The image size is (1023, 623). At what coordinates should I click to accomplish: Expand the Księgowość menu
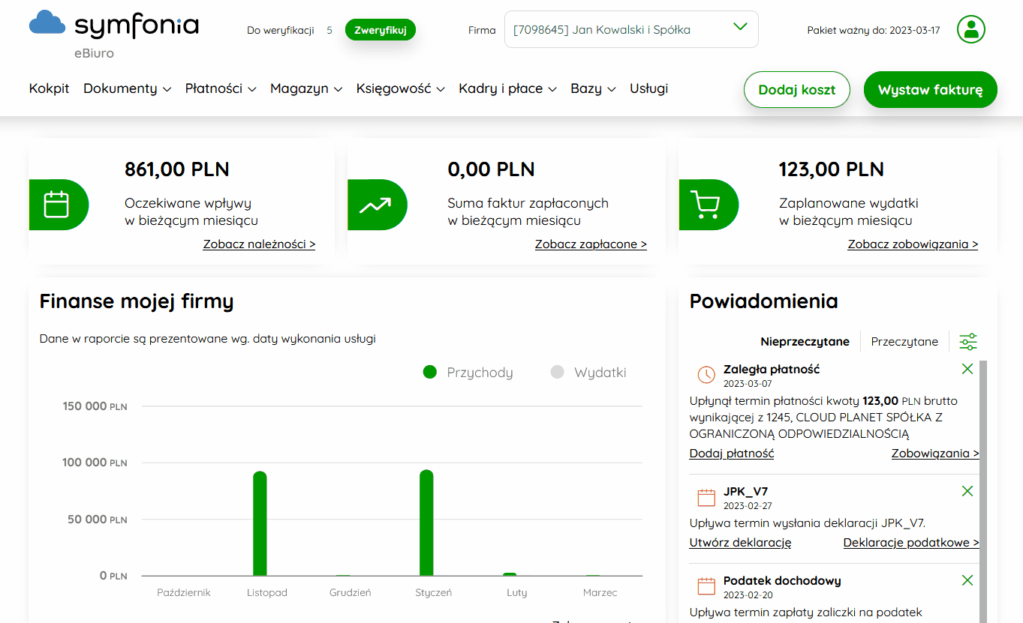pyautogui.click(x=401, y=88)
